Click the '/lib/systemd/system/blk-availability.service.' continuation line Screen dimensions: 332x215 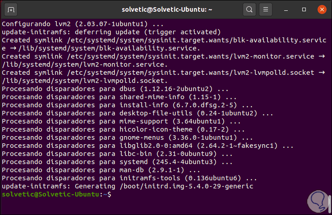point(101,48)
